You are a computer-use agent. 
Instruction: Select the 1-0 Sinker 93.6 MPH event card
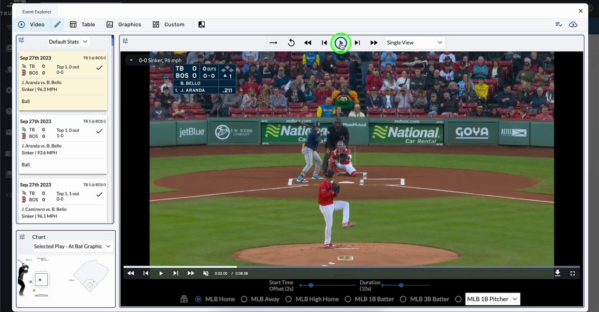(63, 144)
